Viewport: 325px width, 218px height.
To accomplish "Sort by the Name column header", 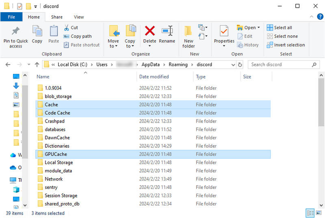I will point(43,77).
